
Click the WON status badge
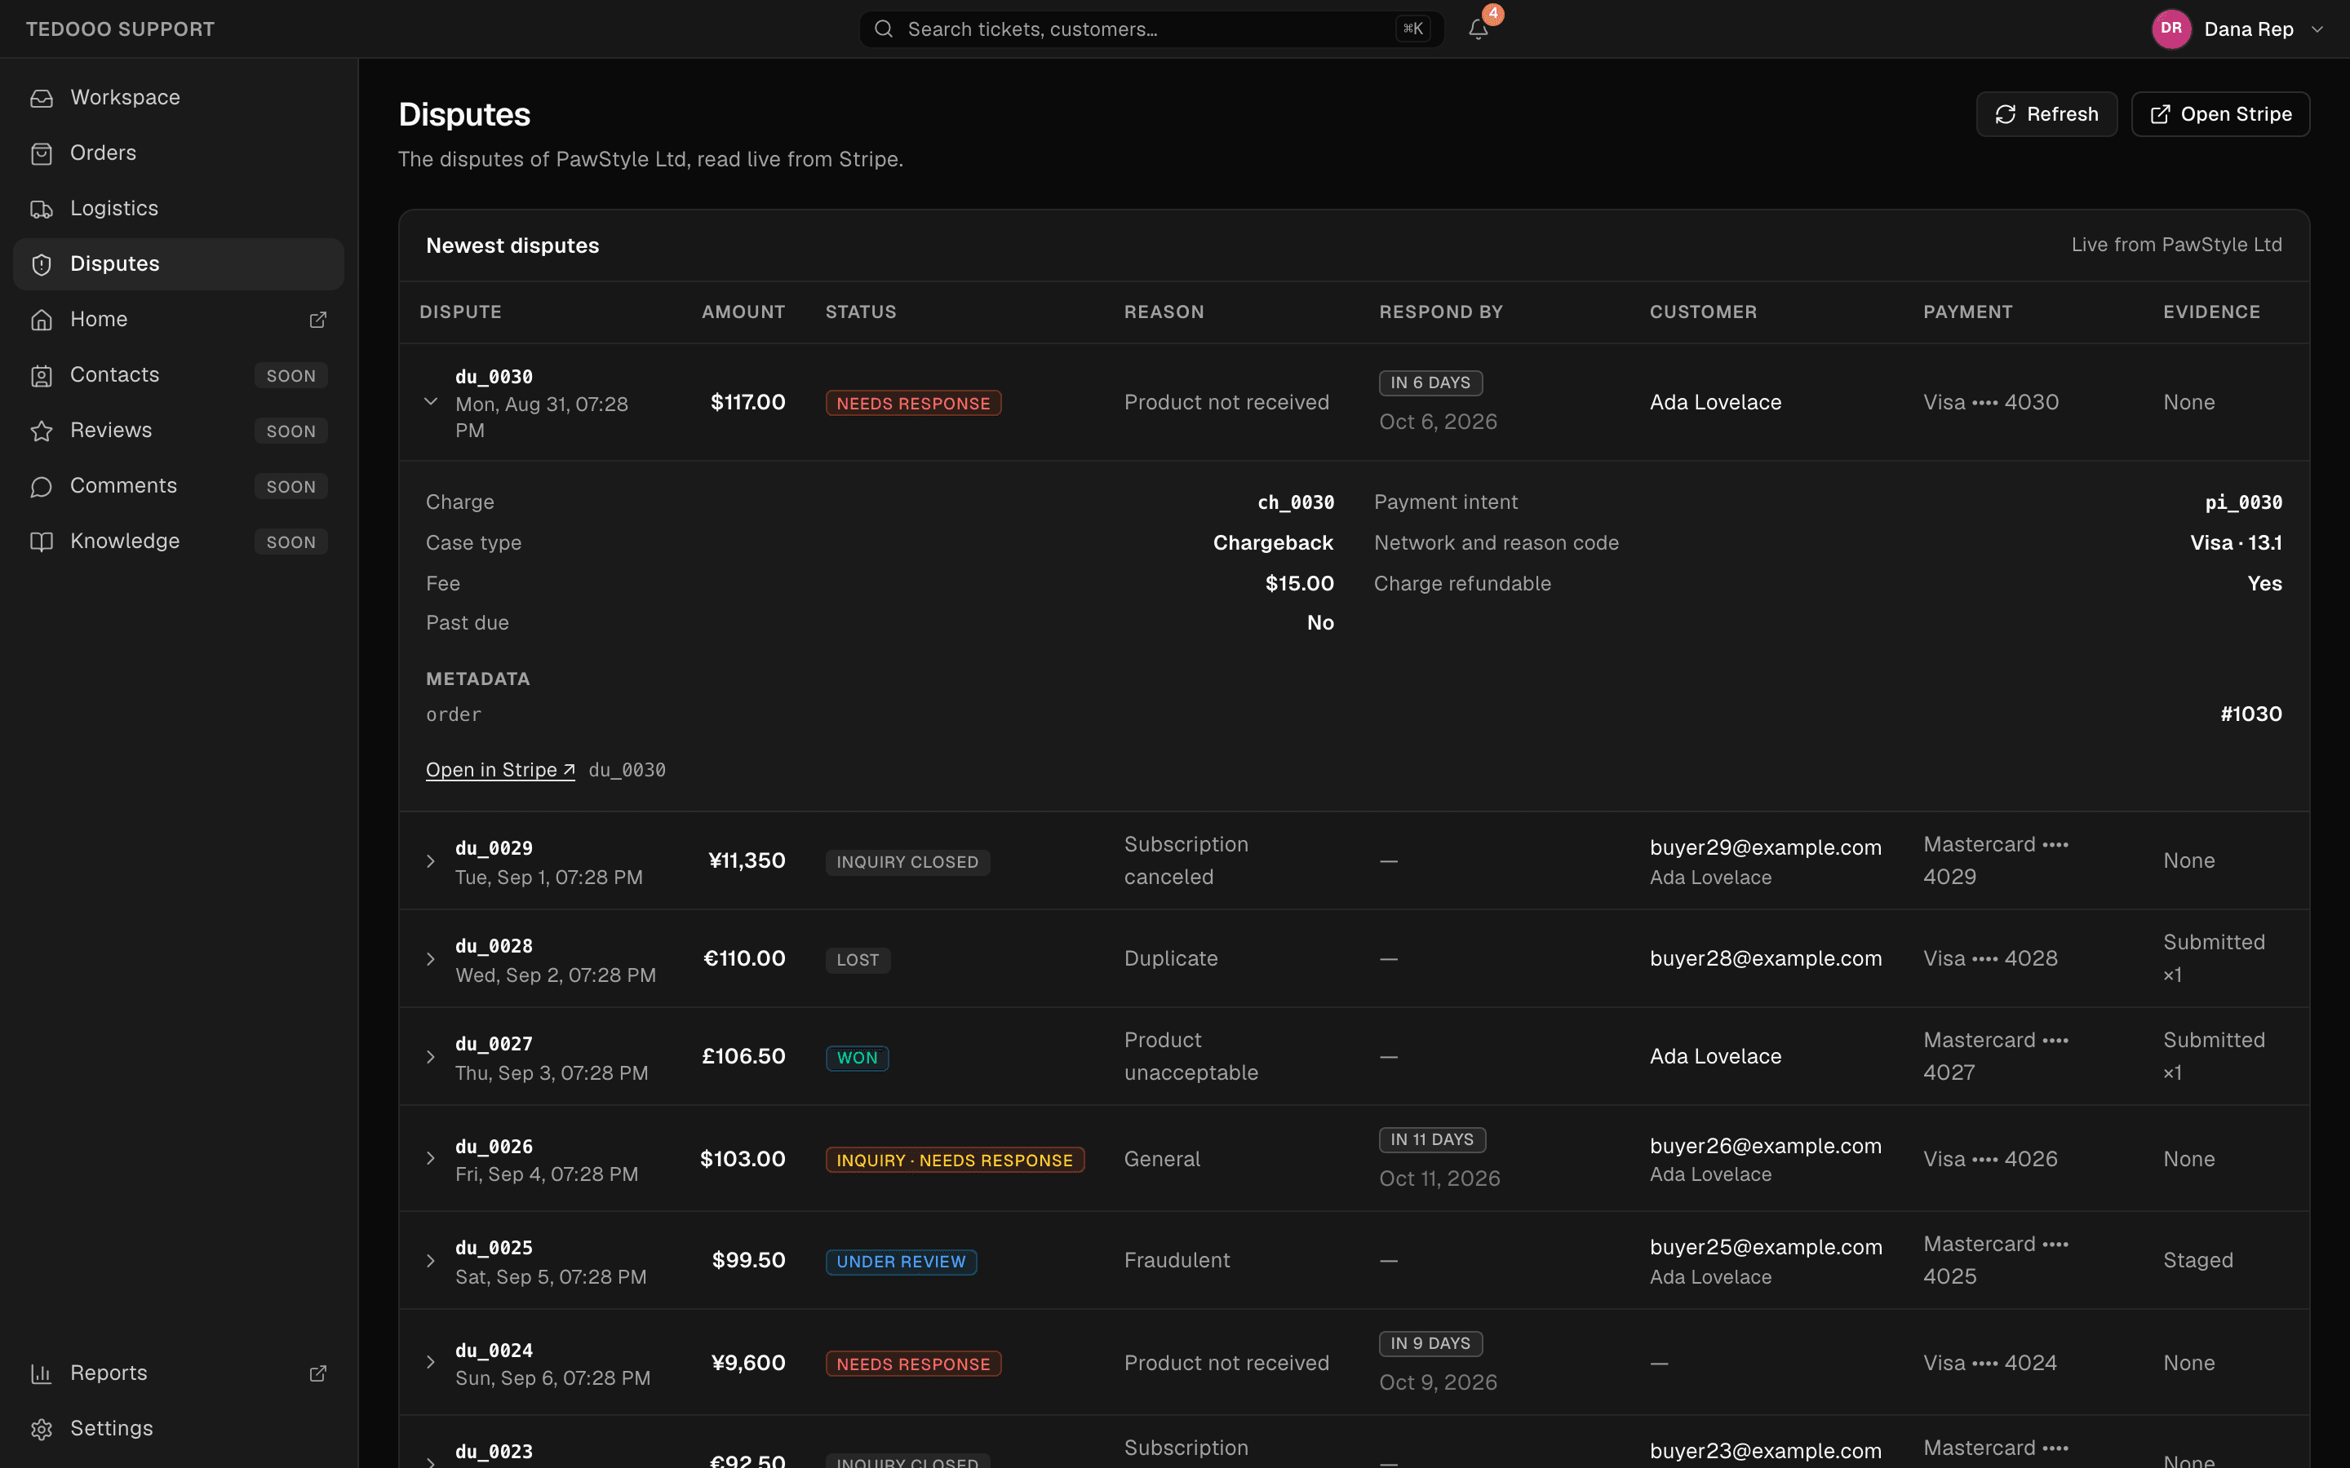coord(857,1059)
